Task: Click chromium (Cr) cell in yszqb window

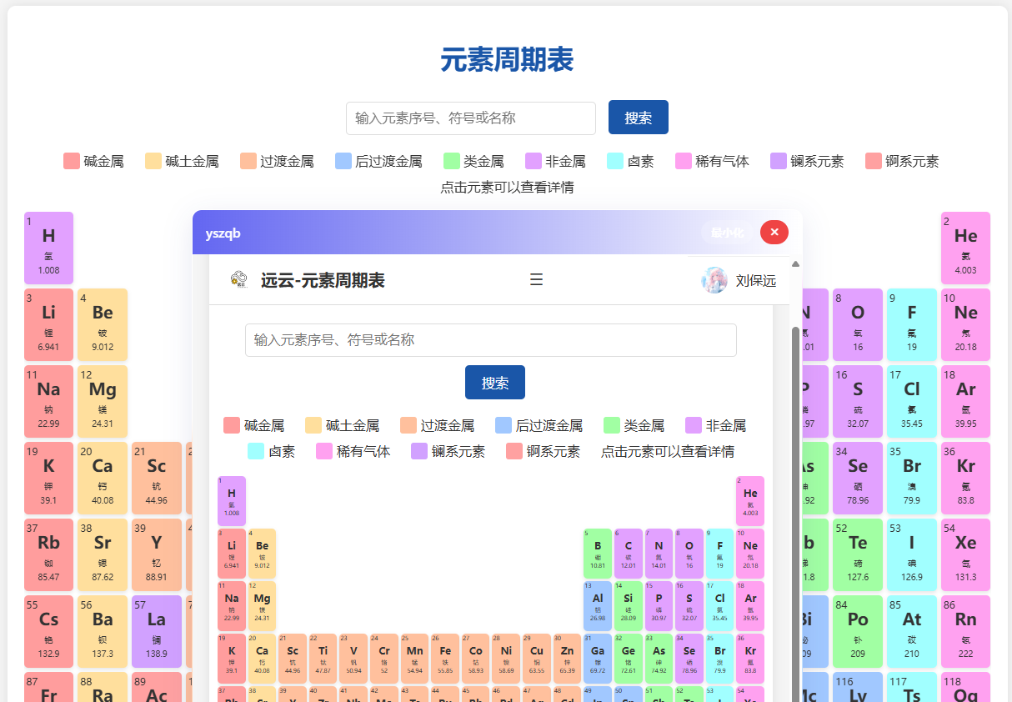Action: [x=384, y=659]
